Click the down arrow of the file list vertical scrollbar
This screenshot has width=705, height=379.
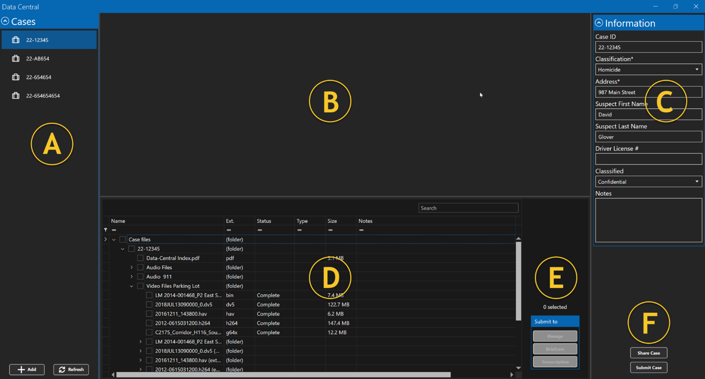[x=518, y=368]
